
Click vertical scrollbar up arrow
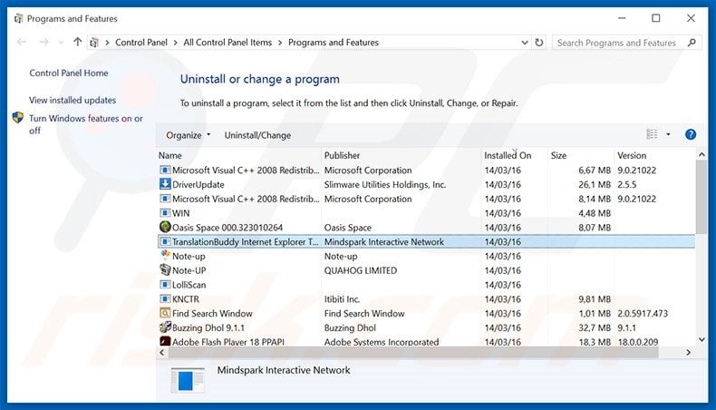(701, 155)
